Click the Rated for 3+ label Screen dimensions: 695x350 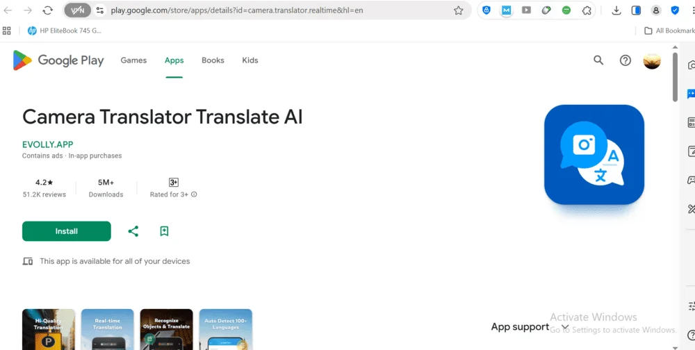[x=170, y=194]
